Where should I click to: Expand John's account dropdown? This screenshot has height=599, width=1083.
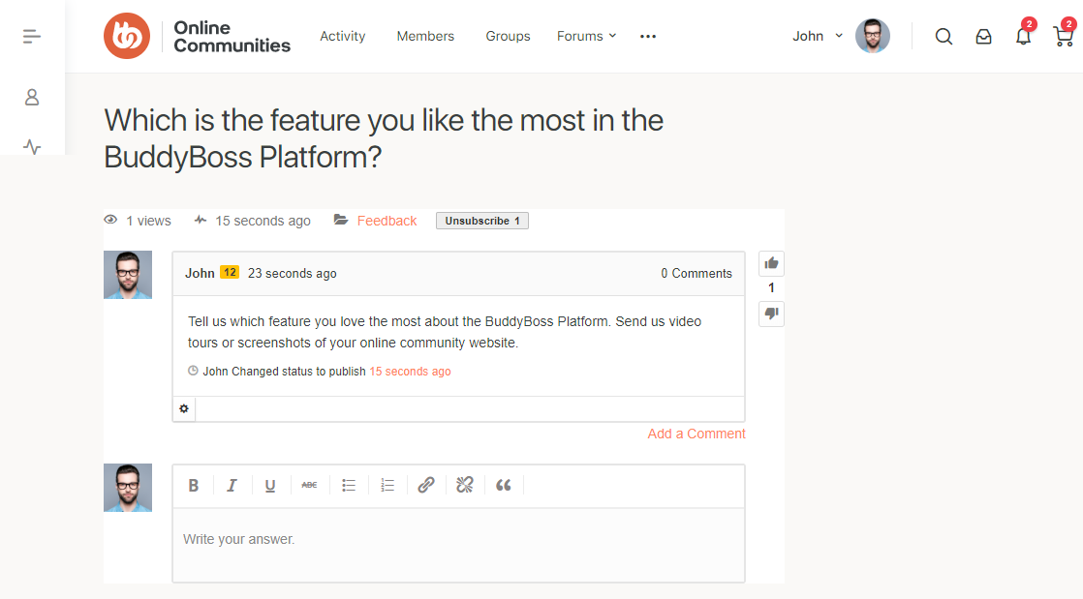tap(814, 36)
